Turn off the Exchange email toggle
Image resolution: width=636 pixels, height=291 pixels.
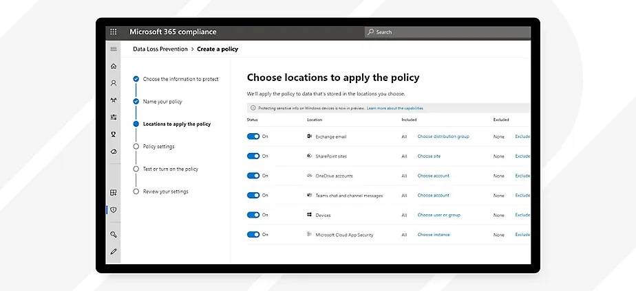(x=253, y=137)
